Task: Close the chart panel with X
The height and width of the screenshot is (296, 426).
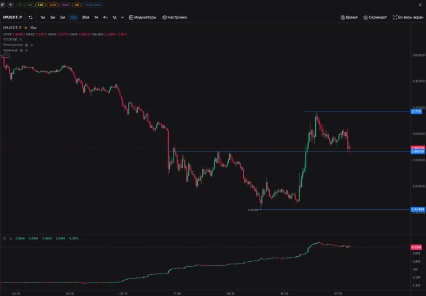Action: [x=420, y=4]
